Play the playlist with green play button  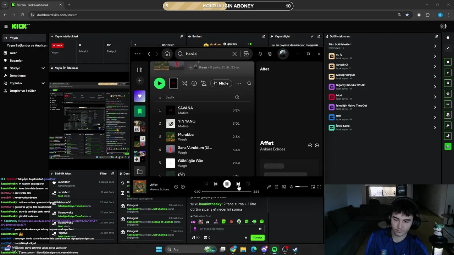[x=160, y=83]
